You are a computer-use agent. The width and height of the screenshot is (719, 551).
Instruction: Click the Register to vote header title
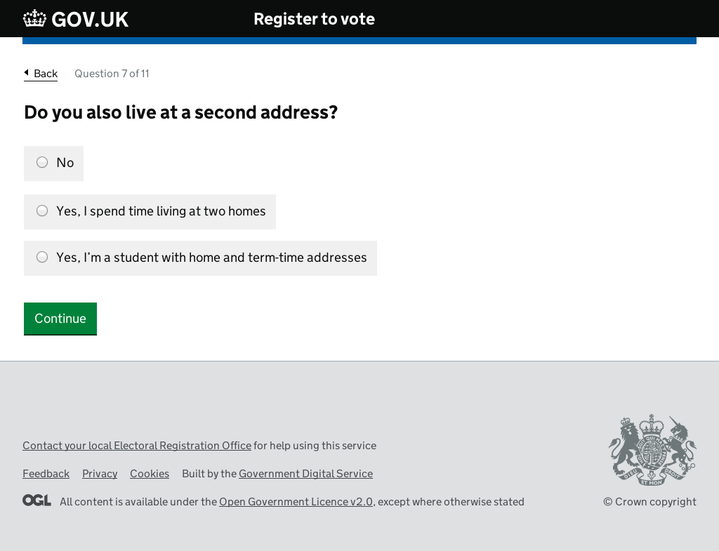pos(314,19)
